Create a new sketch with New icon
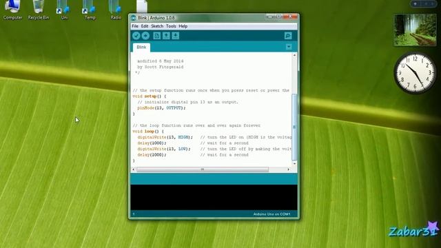The image size is (441, 248). point(156,36)
